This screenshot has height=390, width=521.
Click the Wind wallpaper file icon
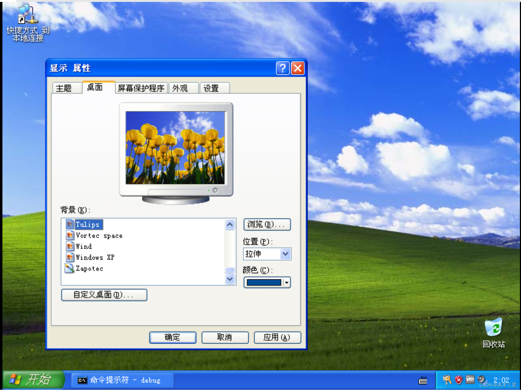point(70,246)
